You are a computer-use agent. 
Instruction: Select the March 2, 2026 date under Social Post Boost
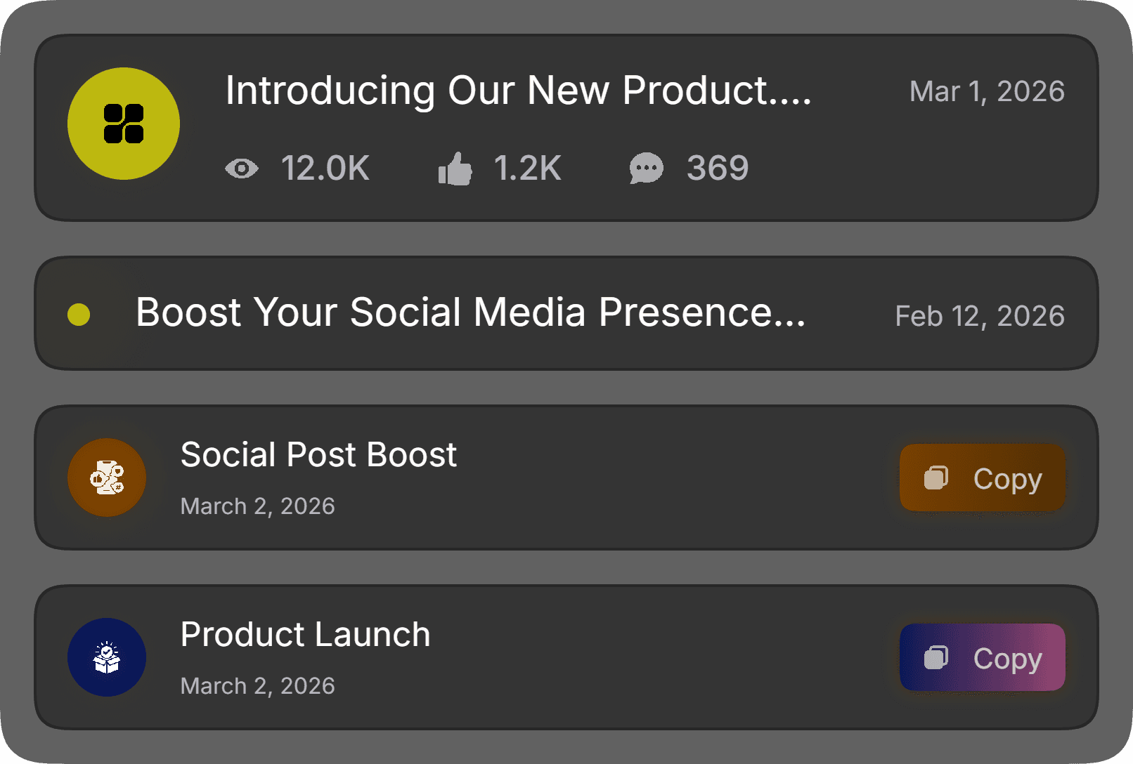tap(257, 506)
